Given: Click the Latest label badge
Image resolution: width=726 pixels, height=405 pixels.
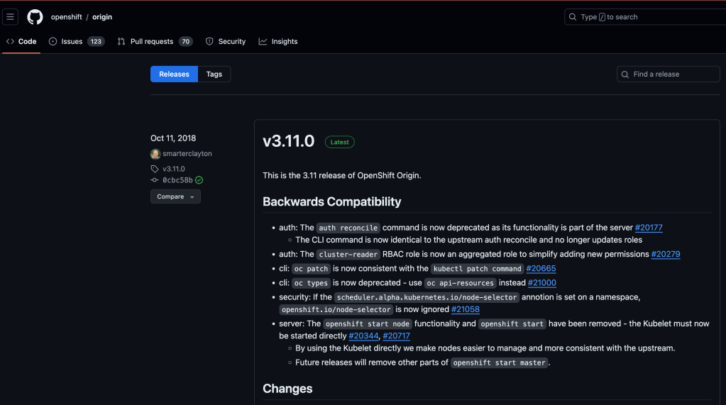Looking at the screenshot, I should pos(339,142).
